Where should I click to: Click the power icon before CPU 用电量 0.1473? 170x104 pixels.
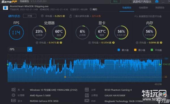pyautogui.click(x=37, y=43)
